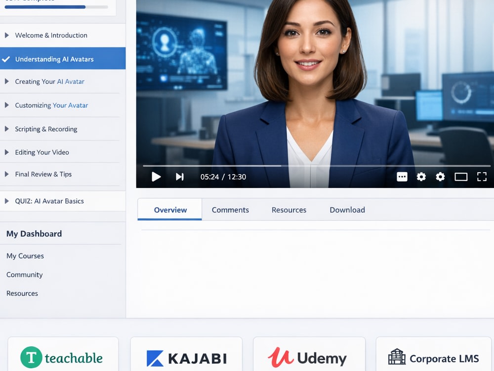Open Creating Your AI Avatar lesson

63,82
